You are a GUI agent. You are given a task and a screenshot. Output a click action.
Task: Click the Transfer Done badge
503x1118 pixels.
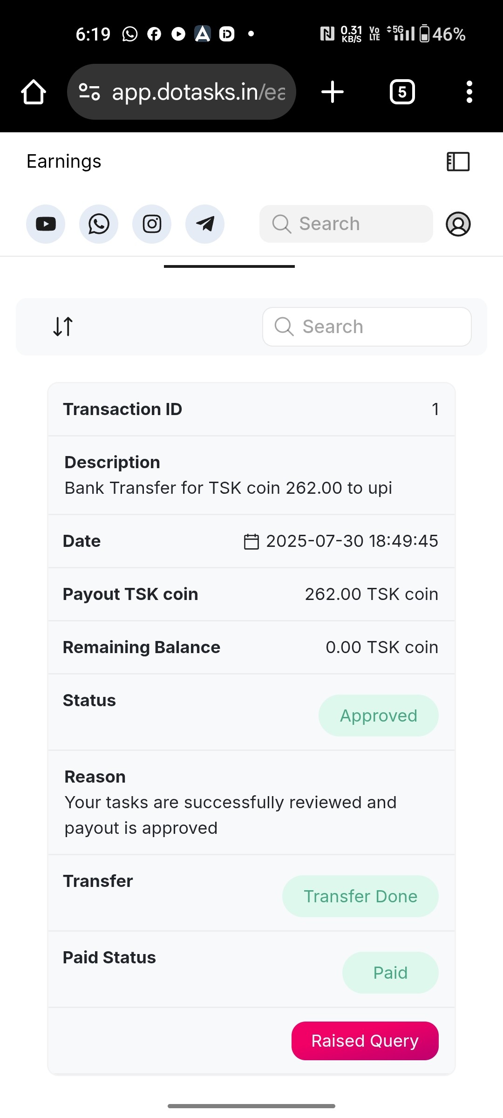[x=360, y=896]
